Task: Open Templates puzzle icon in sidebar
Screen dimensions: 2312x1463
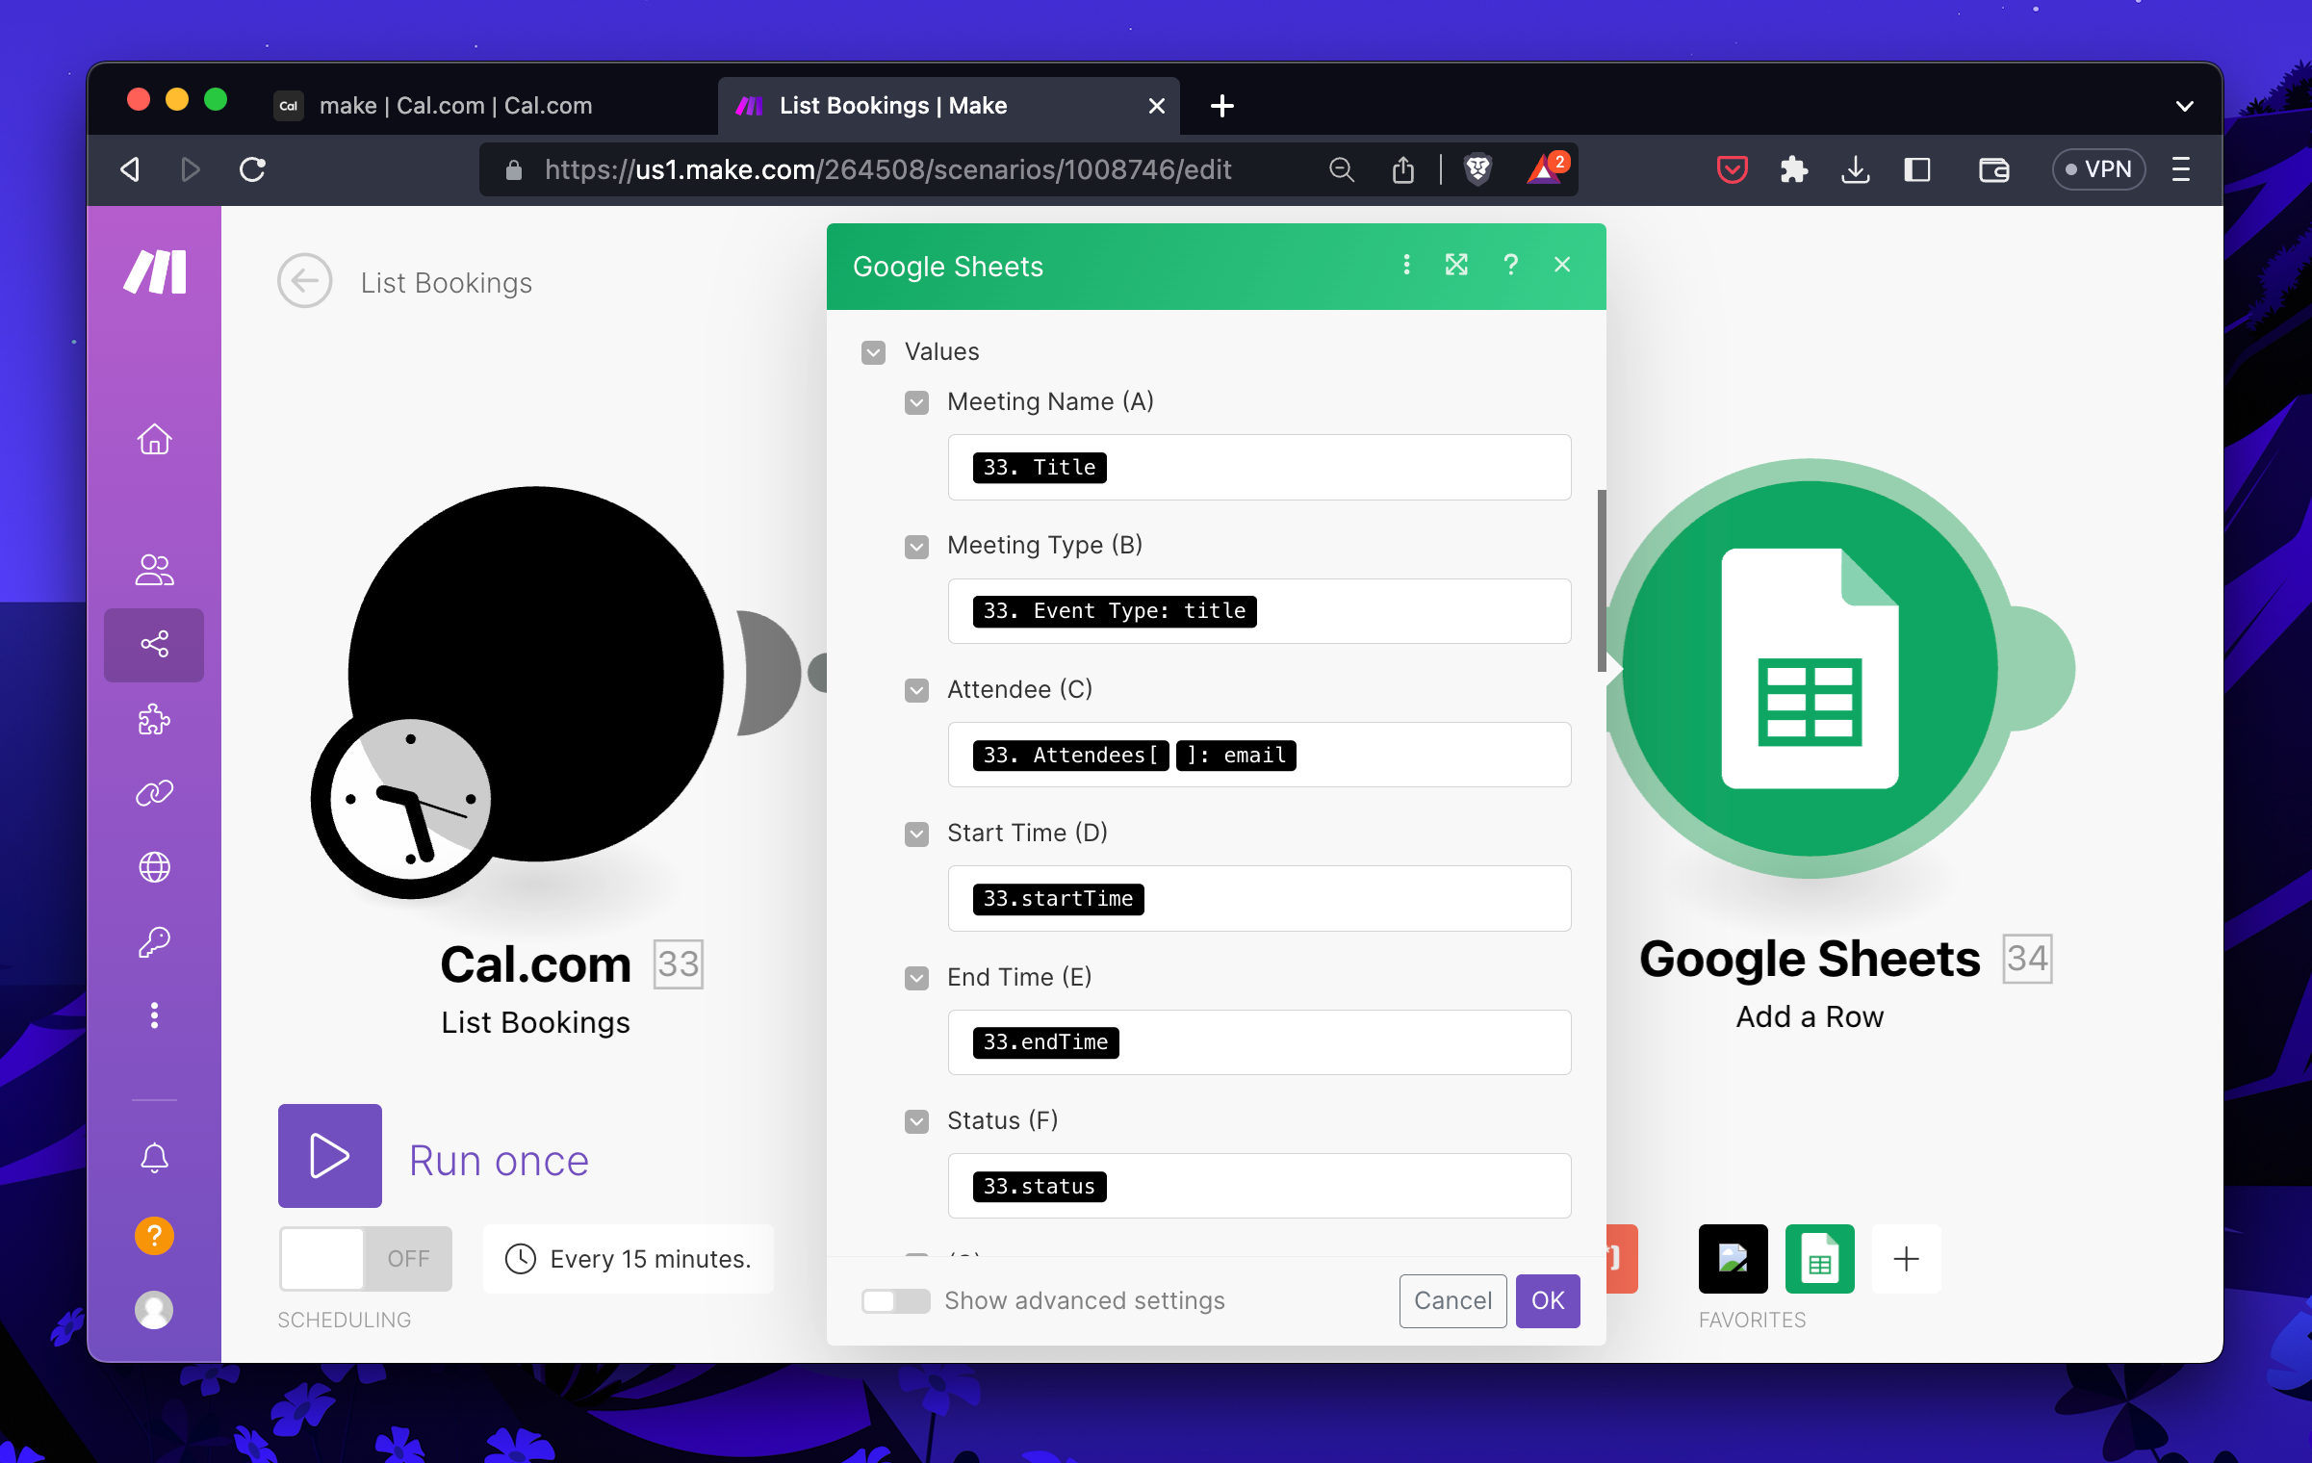Action: tap(154, 719)
